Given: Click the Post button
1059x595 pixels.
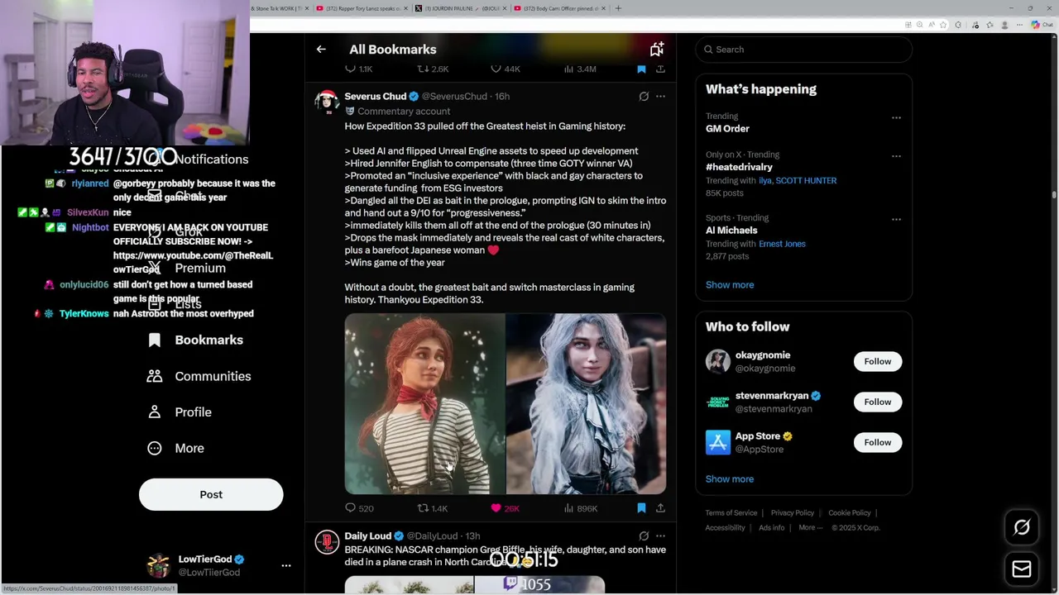Looking at the screenshot, I should click(x=211, y=494).
